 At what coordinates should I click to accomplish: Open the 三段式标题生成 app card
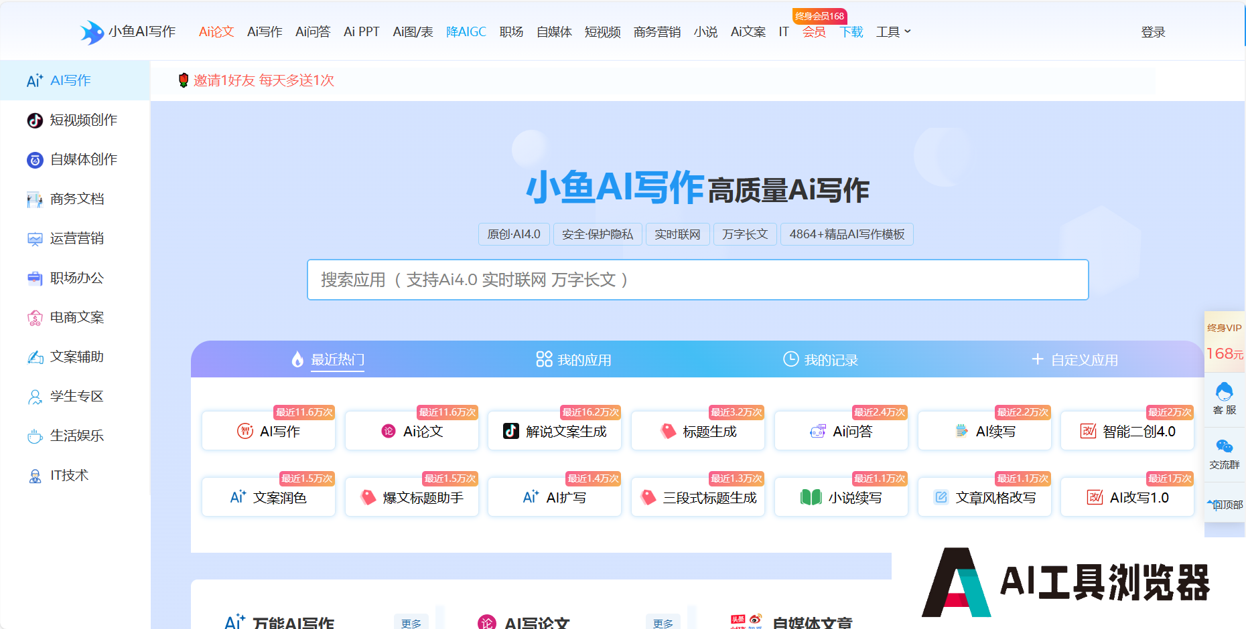[x=698, y=497]
